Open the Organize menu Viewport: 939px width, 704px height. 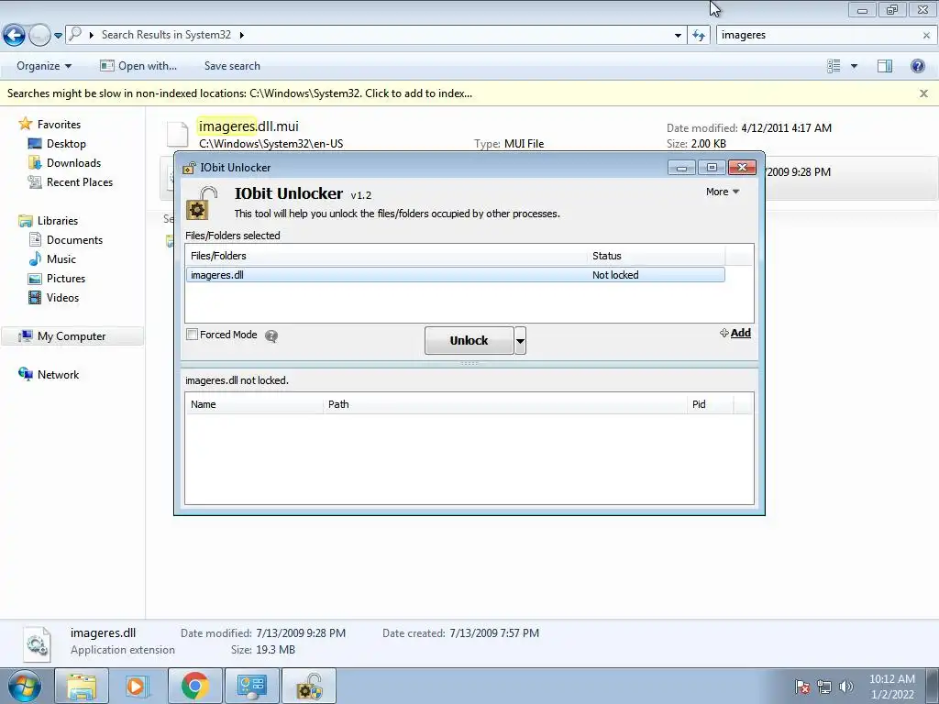click(x=44, y=66)
